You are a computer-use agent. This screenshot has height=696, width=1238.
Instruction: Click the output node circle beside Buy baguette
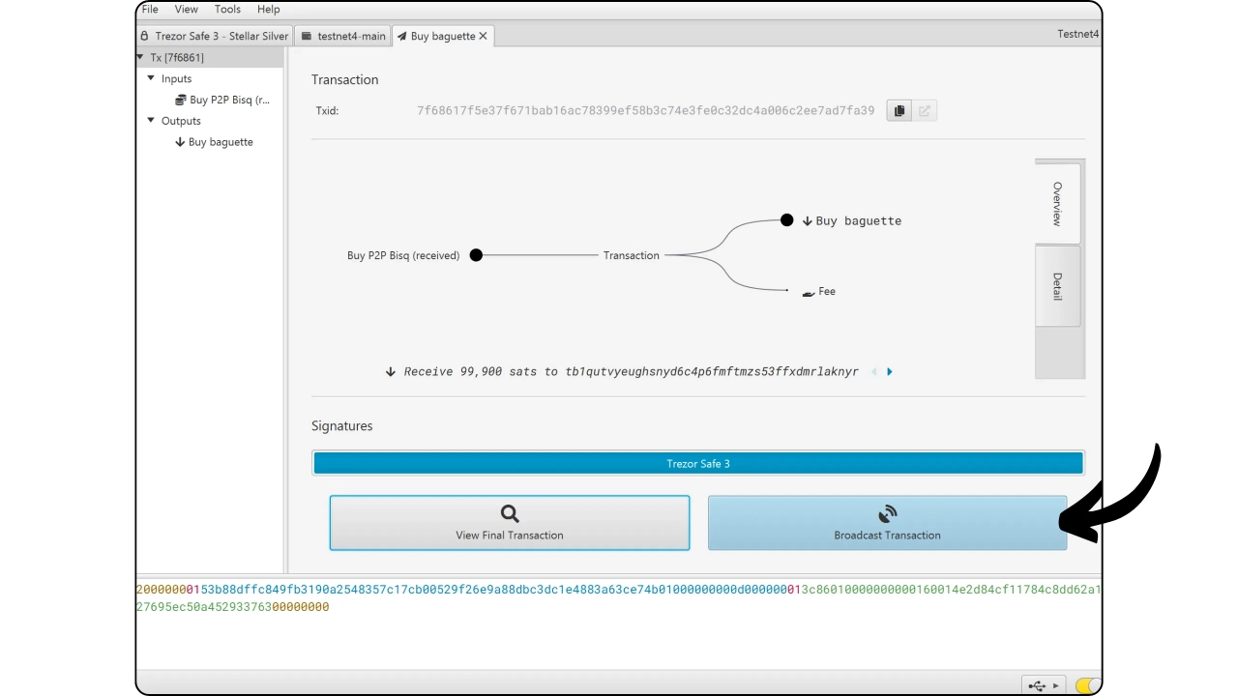(786, 220)
